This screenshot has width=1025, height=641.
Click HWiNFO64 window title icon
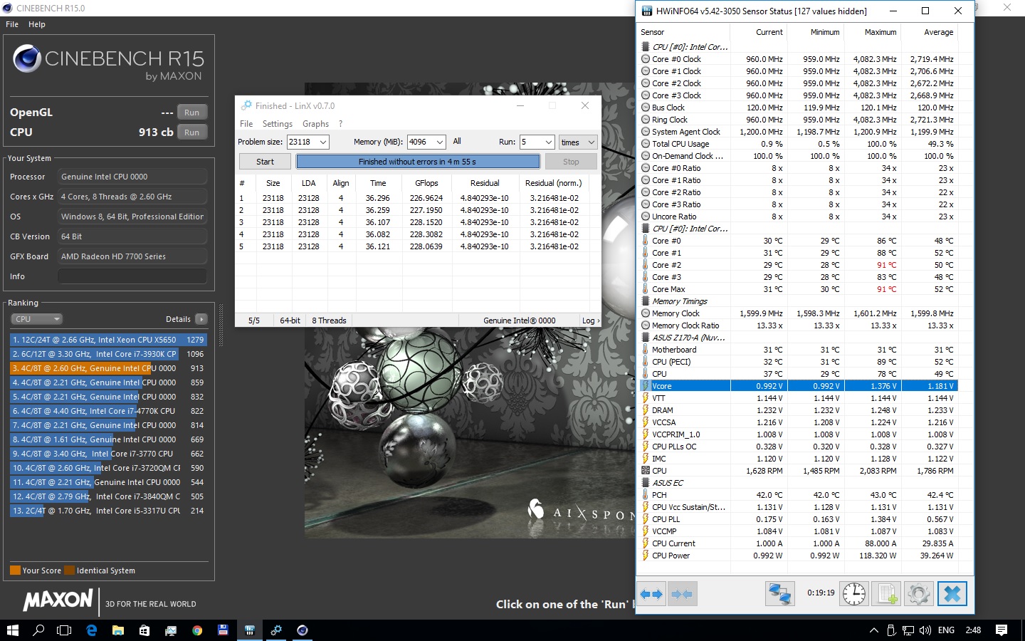point(647,11)
